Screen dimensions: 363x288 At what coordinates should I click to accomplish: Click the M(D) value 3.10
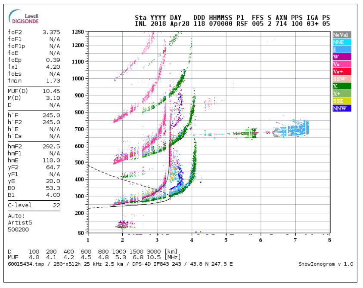53,98
